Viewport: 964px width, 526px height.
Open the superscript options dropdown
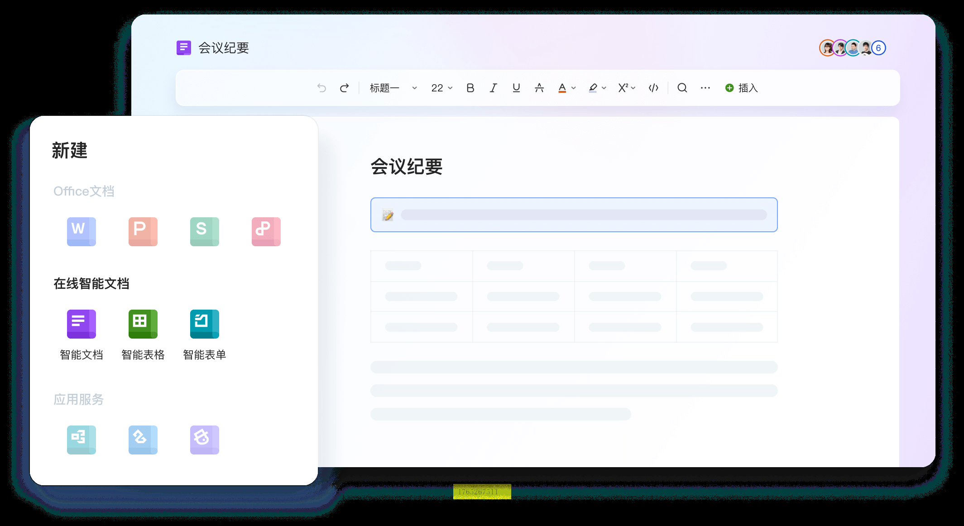633,88
